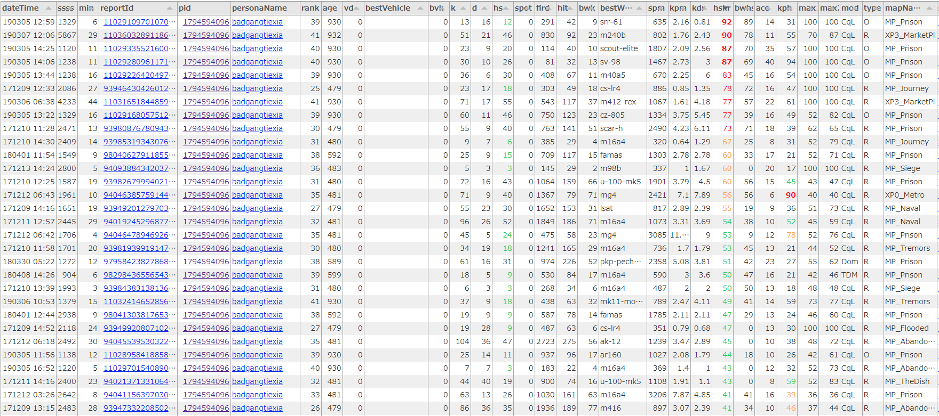The height and width of the screenshot is (416, 939).
Task: Open report link 11029109701070…
Action: pos(139,22)
